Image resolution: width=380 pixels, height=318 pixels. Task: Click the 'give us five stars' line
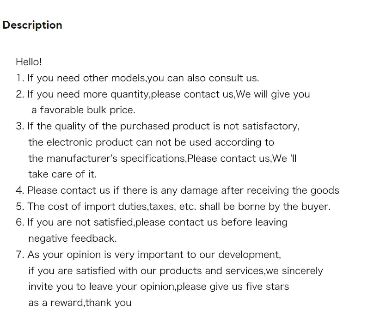point(159,287)
